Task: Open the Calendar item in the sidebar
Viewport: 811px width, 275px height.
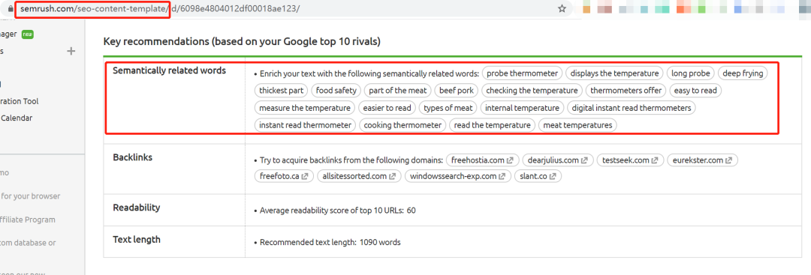Action: tap(17, 118)
